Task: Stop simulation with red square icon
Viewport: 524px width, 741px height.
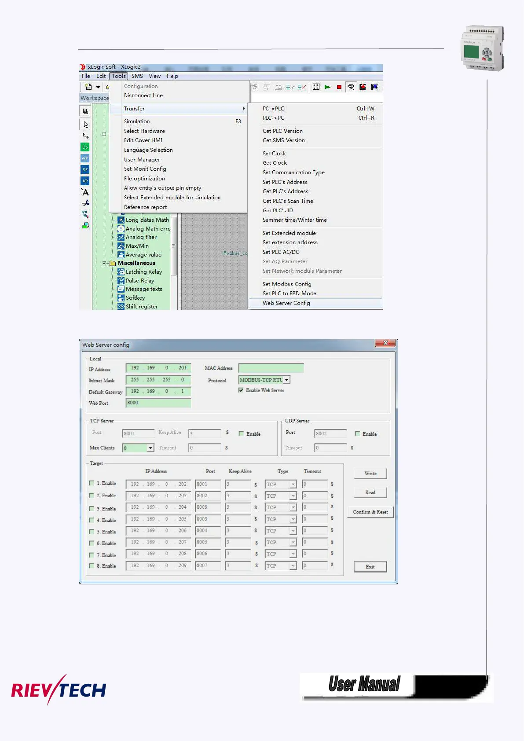Action: point(339,87)
